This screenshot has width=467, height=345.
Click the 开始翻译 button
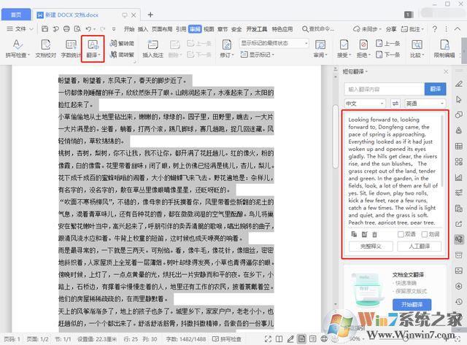click(412, 304)
